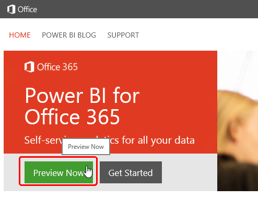Viewport: 258px width, 199px height.
Task: Click the Office wordmark in the top bar
Action: click(27, 9)
